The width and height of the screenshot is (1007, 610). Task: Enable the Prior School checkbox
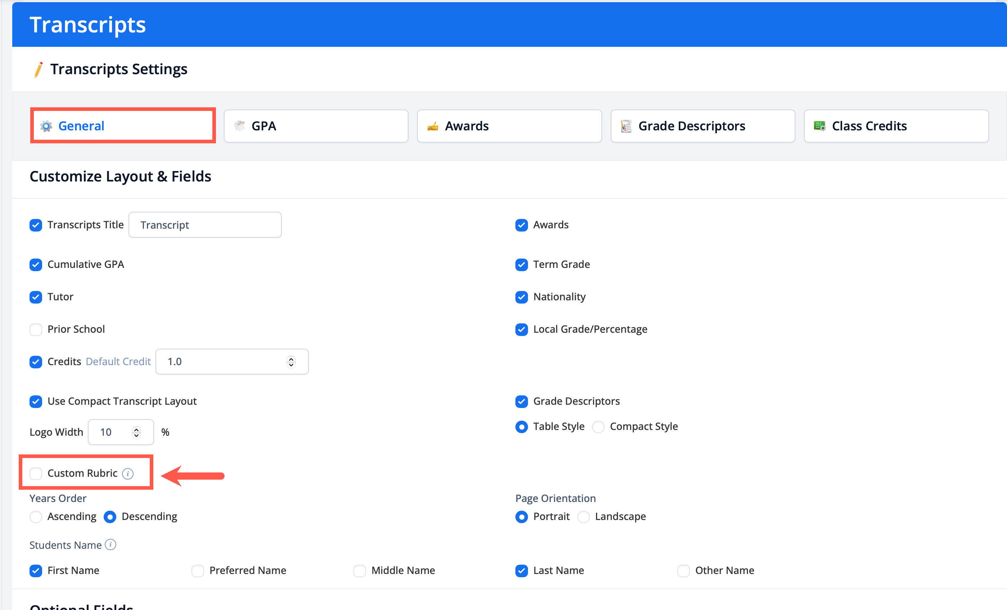click(x=36, y=329)
